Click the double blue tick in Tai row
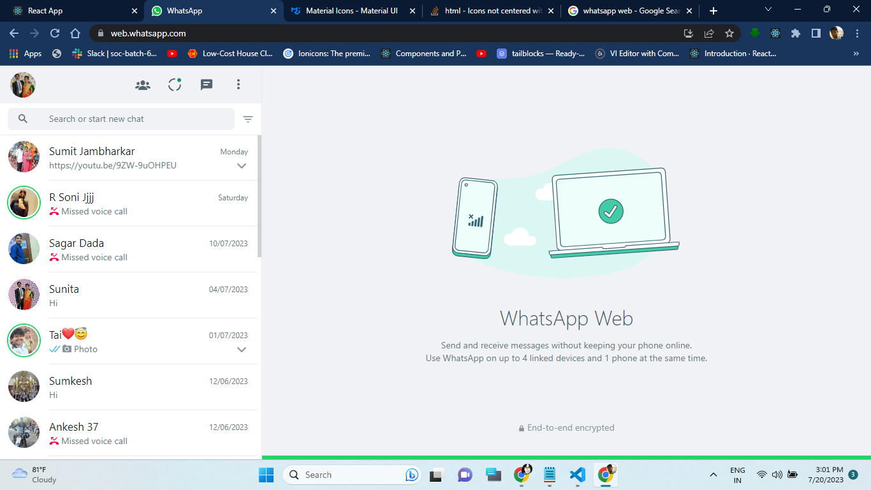 click(55, 349)
